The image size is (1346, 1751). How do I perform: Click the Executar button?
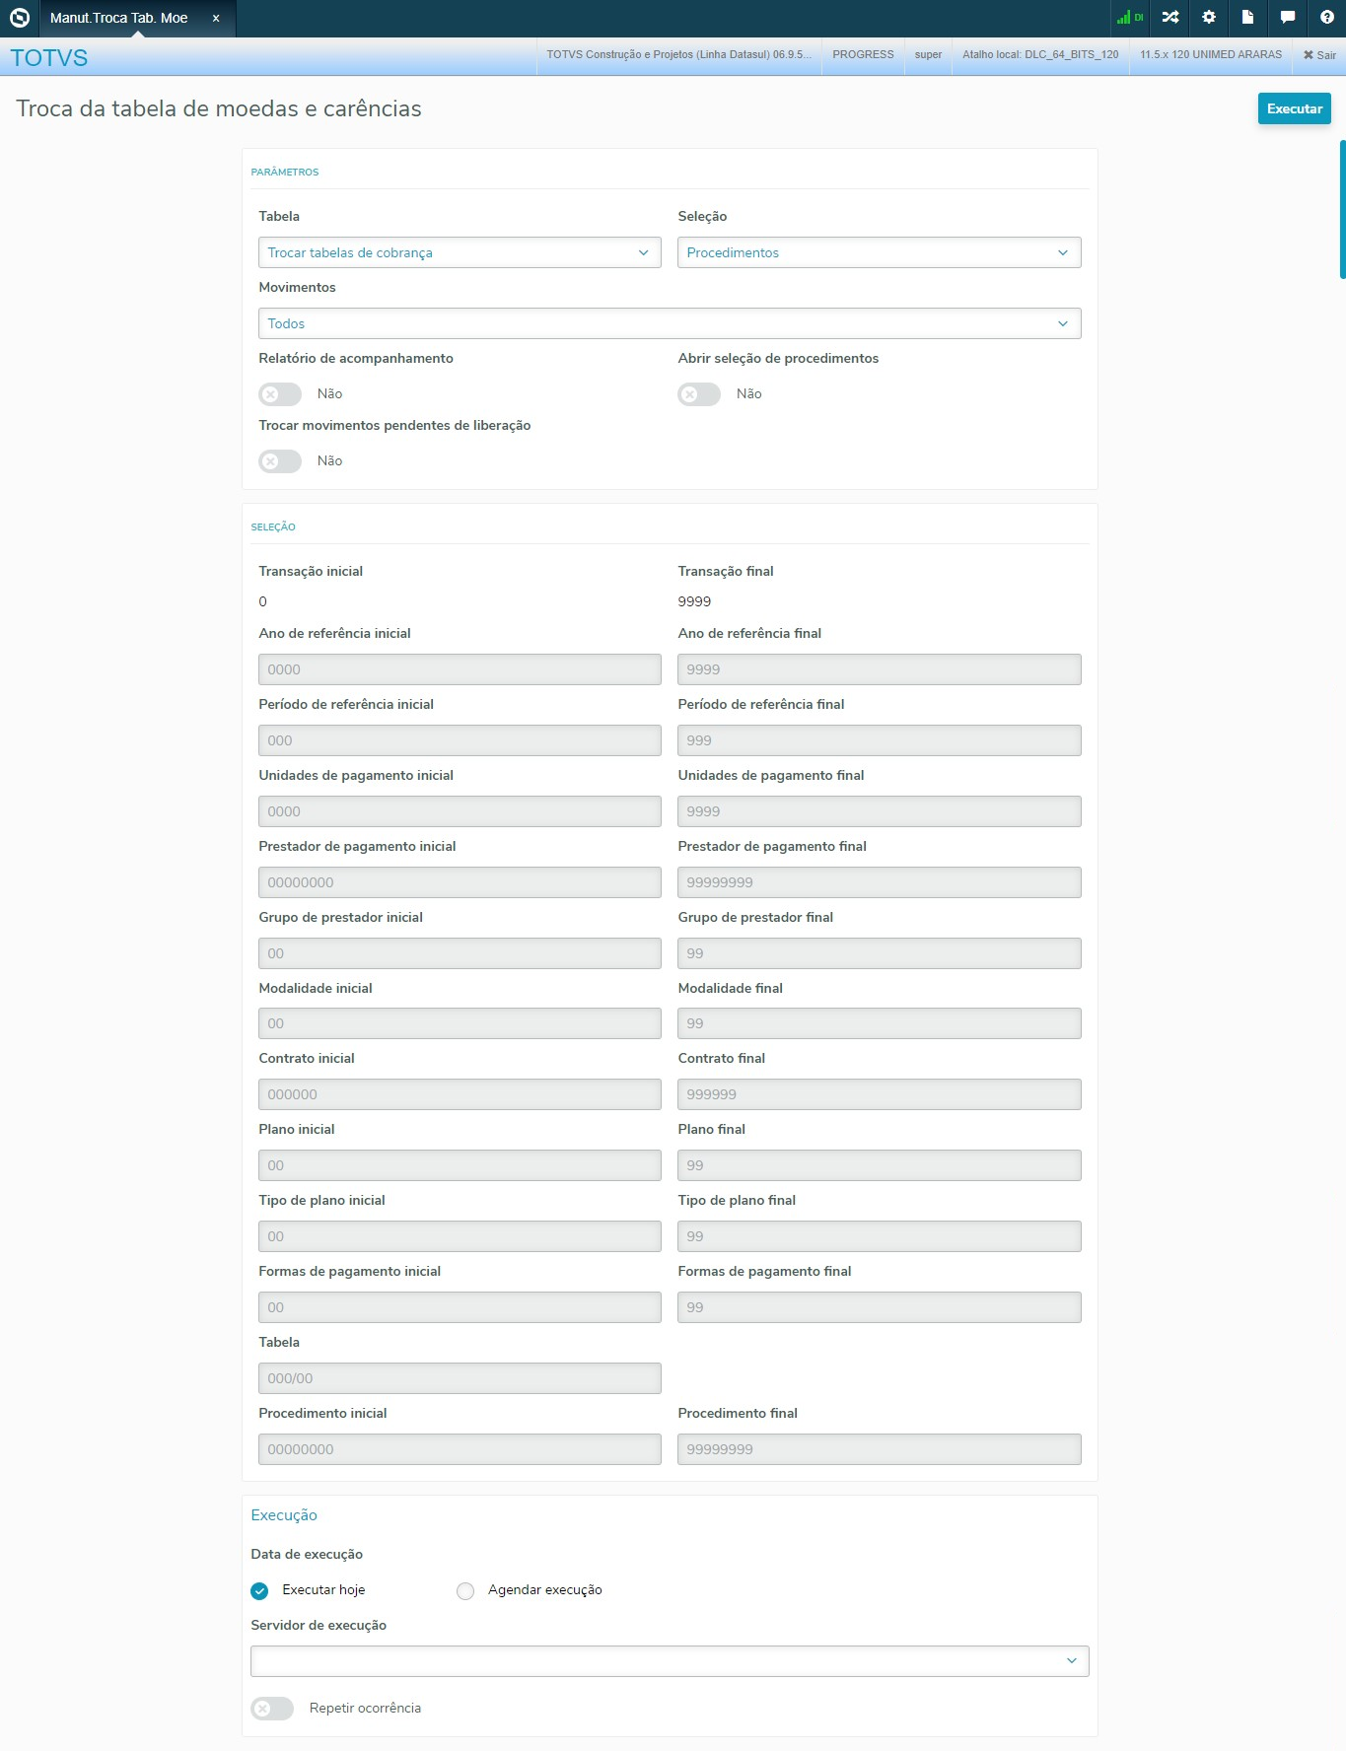[x=1294, y=108]
